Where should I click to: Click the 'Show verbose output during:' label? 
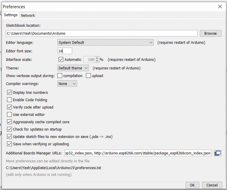coord(30,76)
